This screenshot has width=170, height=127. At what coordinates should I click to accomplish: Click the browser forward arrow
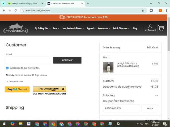pos(10,11)
